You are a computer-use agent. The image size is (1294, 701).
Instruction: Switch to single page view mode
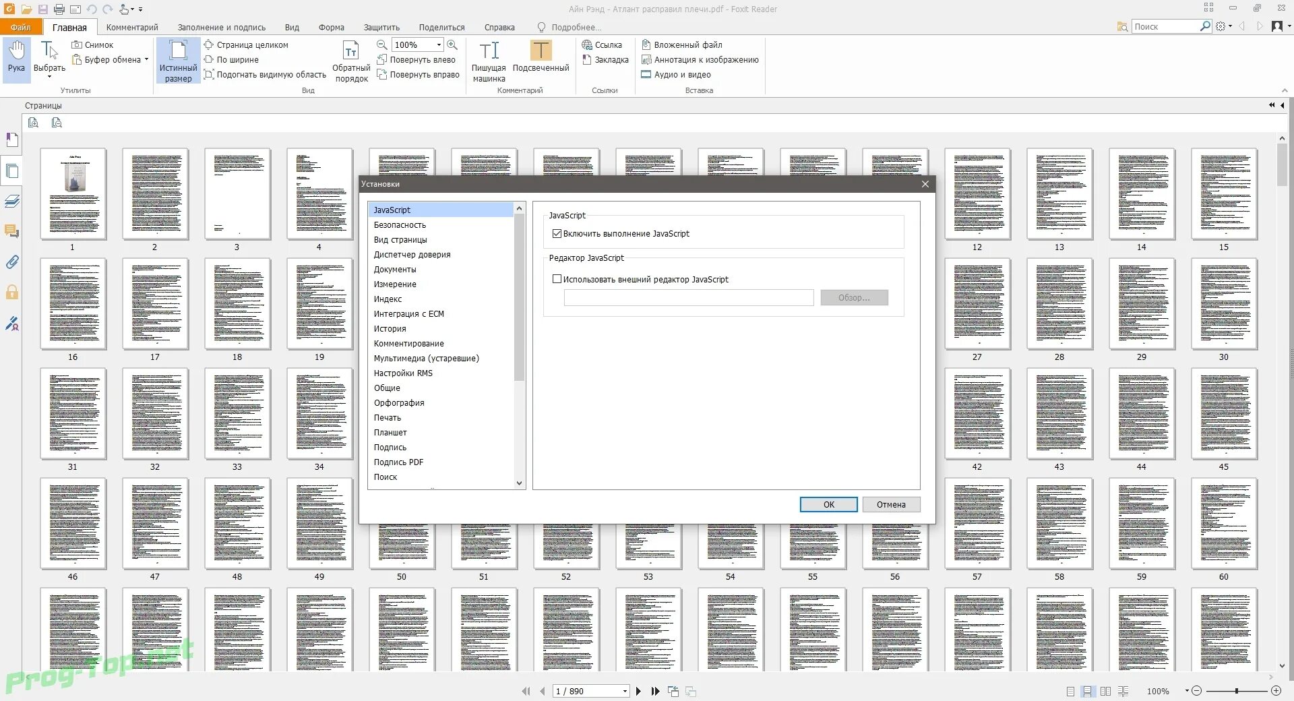(x=1070, y=691)
